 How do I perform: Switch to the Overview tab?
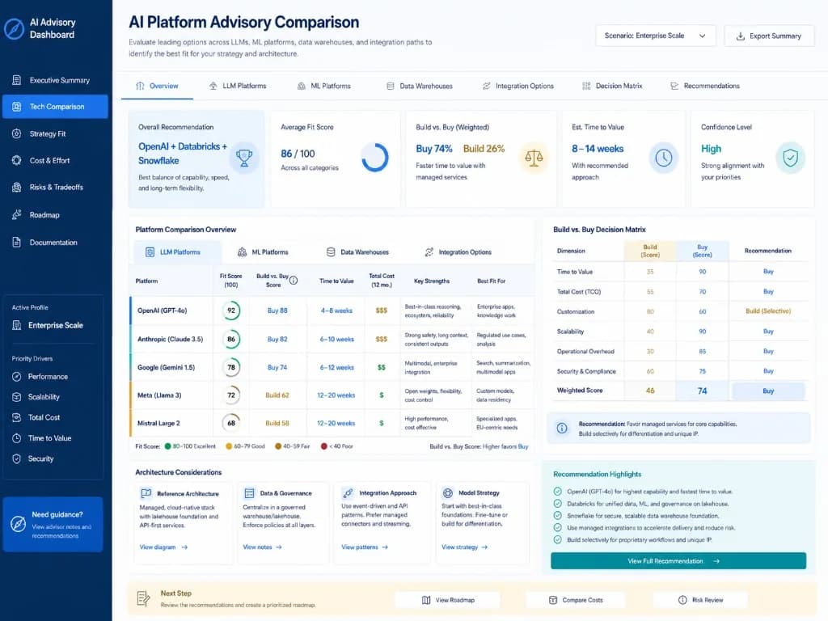(158, 86)
